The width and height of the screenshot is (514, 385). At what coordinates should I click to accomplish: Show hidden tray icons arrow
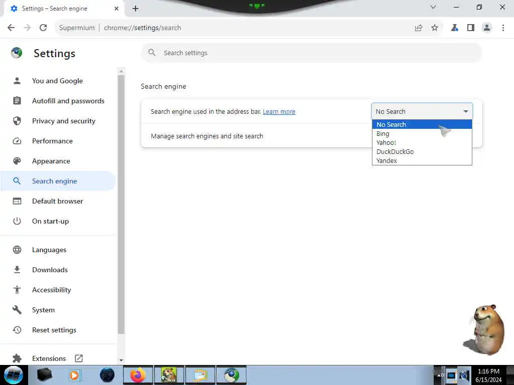pos(440,375)
